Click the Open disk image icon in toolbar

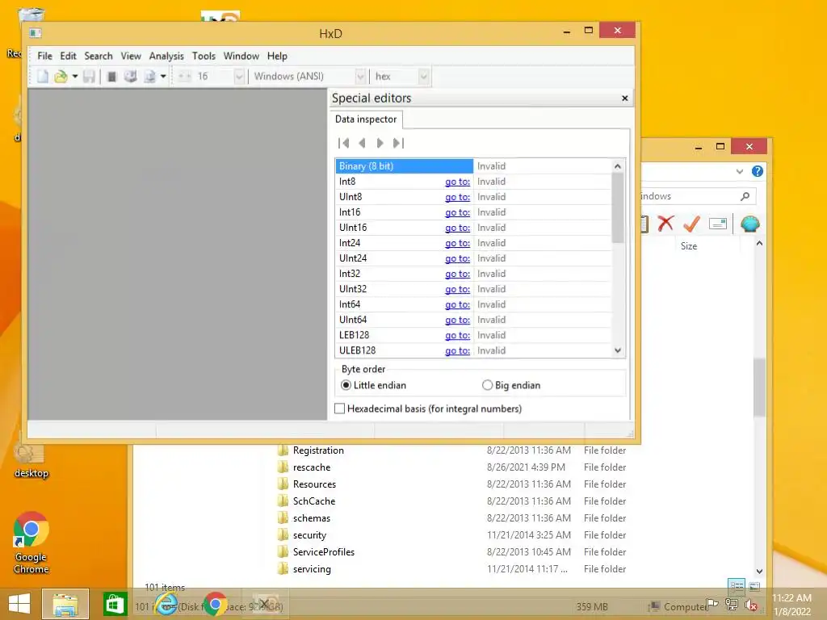tap(149, 77)
